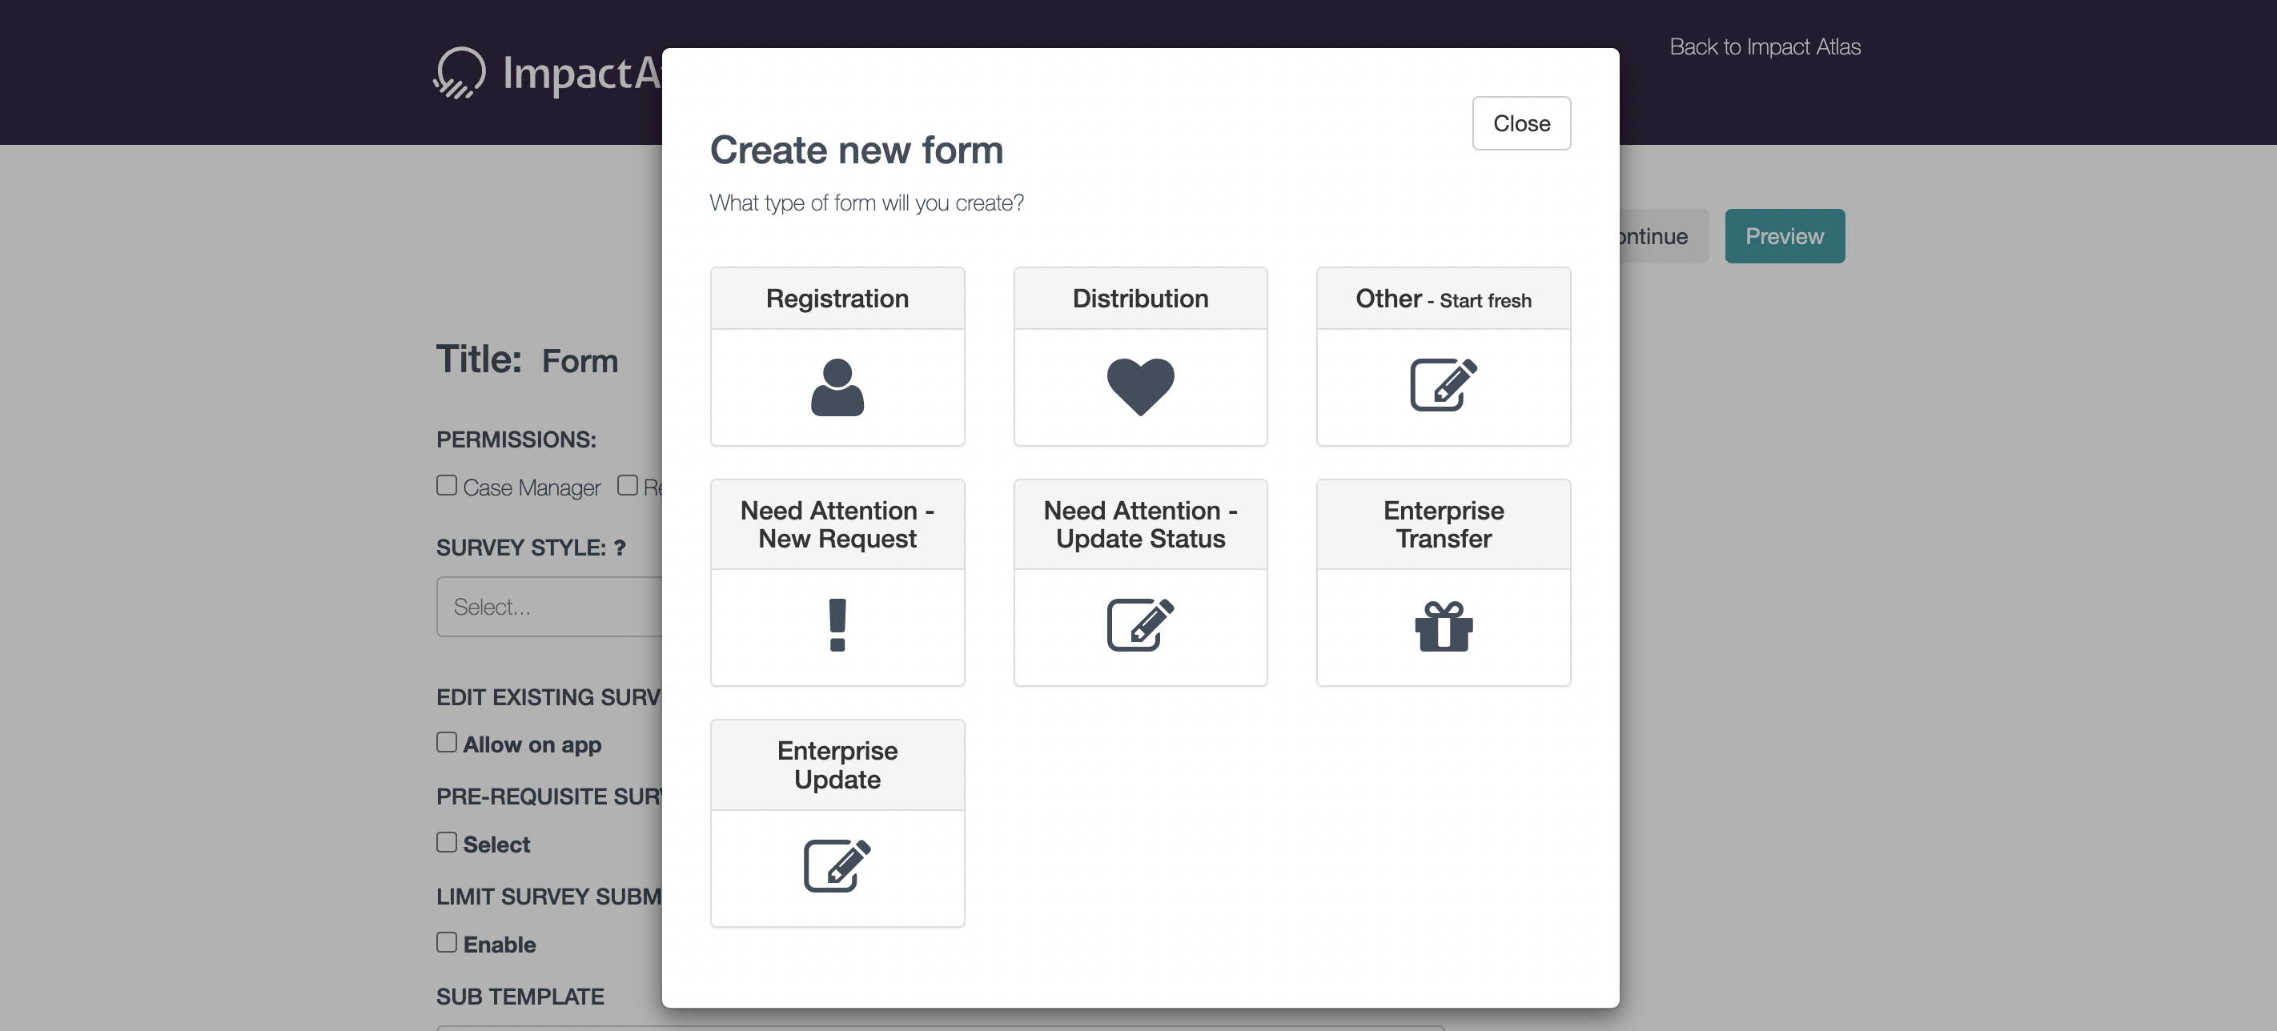2277x1031 pixels.
Task: Click the survey style help question mark
Action: click(620, 548)
